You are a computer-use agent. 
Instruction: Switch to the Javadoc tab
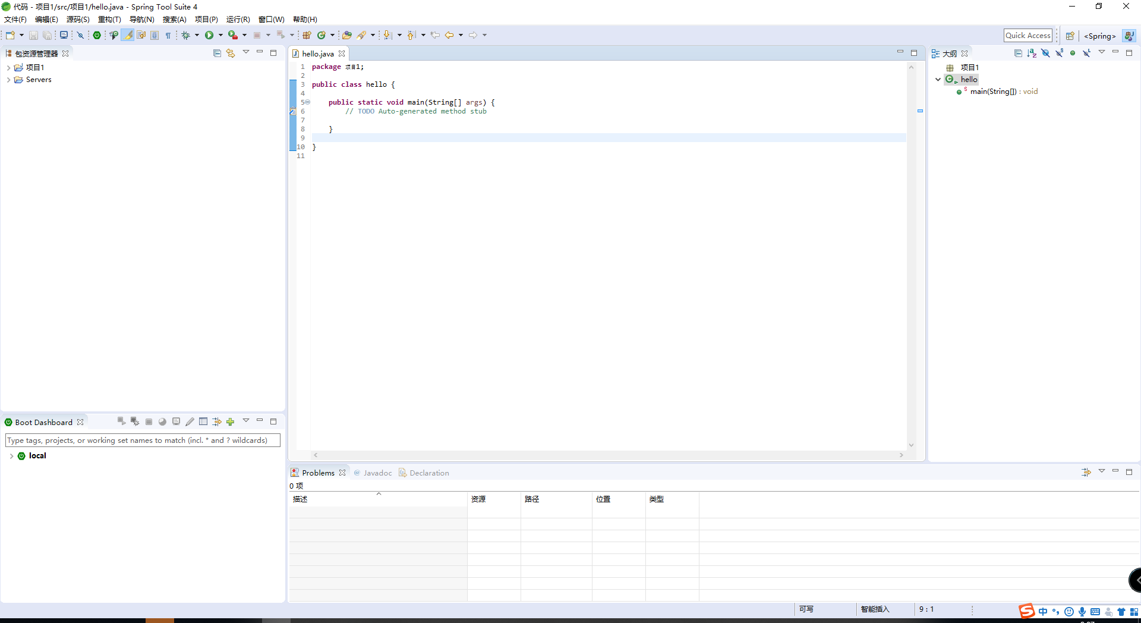tap(377, 473)
